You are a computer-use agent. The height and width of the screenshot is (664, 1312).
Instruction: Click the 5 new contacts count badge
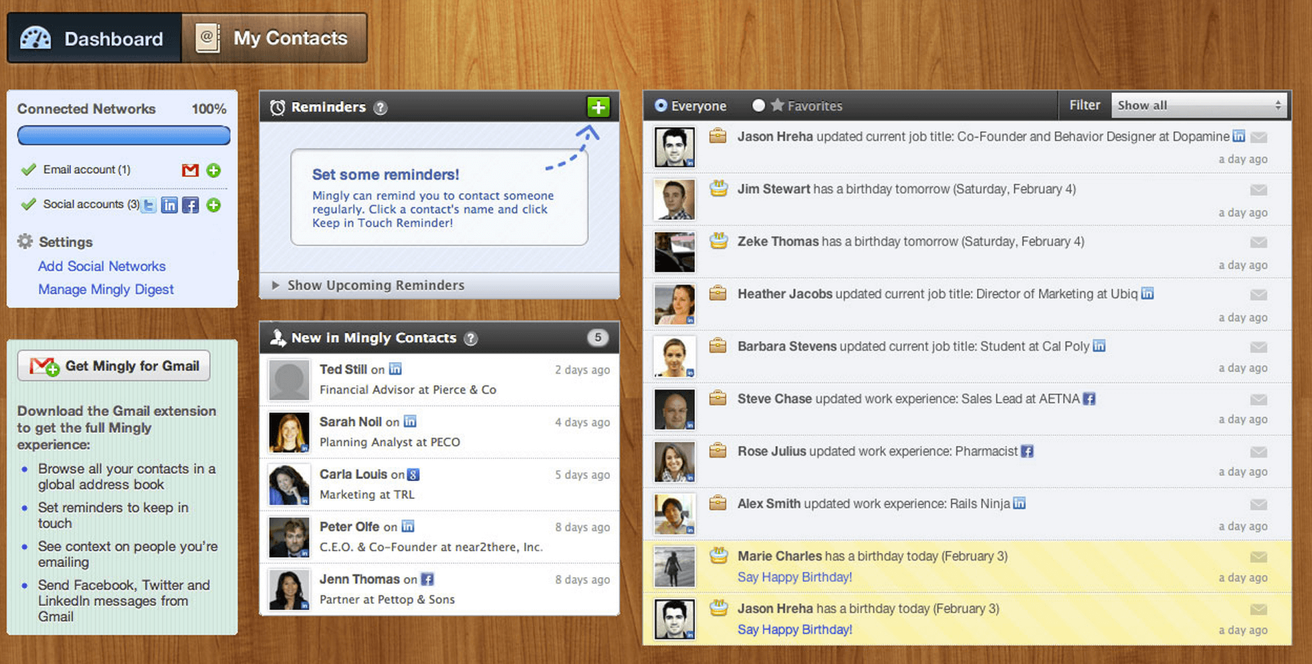[x=598, y=337]
